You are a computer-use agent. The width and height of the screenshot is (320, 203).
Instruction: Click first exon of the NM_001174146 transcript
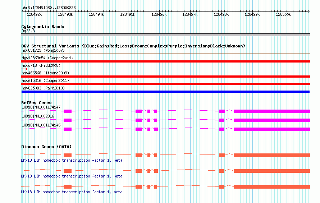pos(68,129)
